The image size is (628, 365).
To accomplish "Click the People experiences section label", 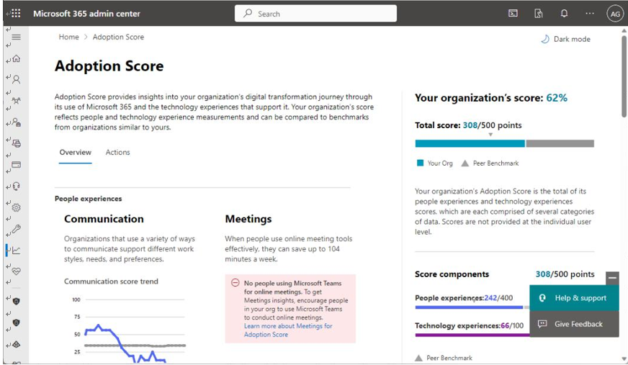I will pos(88,199).
